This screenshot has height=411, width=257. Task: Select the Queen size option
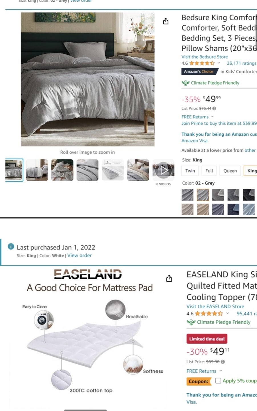[230, 171]
